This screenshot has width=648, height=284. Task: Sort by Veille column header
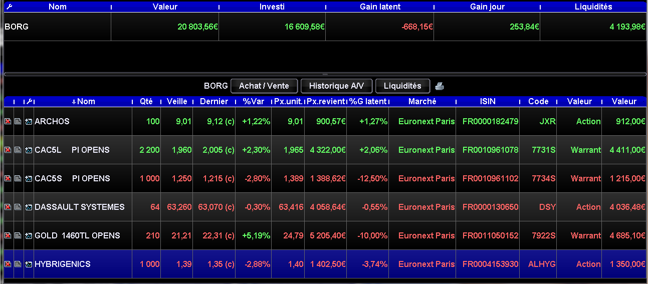point(177,102)
